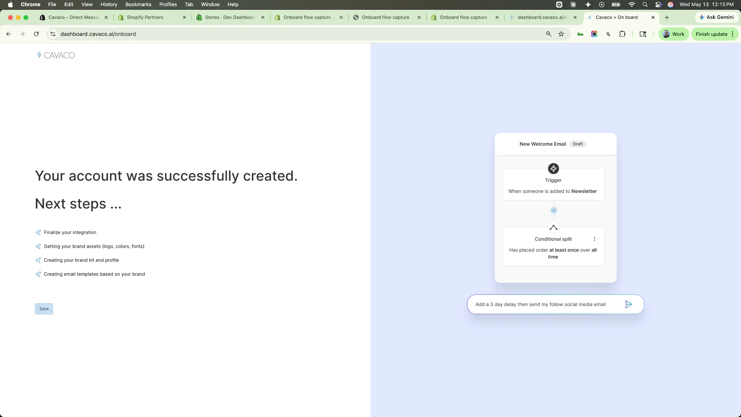741x417 pixels.
Task: Open the Extensions puzzle icon
Action: (x=622, y=34)
